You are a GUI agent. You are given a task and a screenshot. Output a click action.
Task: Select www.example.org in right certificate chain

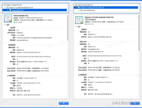[89, 10]
